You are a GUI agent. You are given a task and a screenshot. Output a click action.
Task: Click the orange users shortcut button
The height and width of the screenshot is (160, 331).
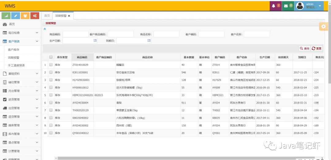click(25, 16)
